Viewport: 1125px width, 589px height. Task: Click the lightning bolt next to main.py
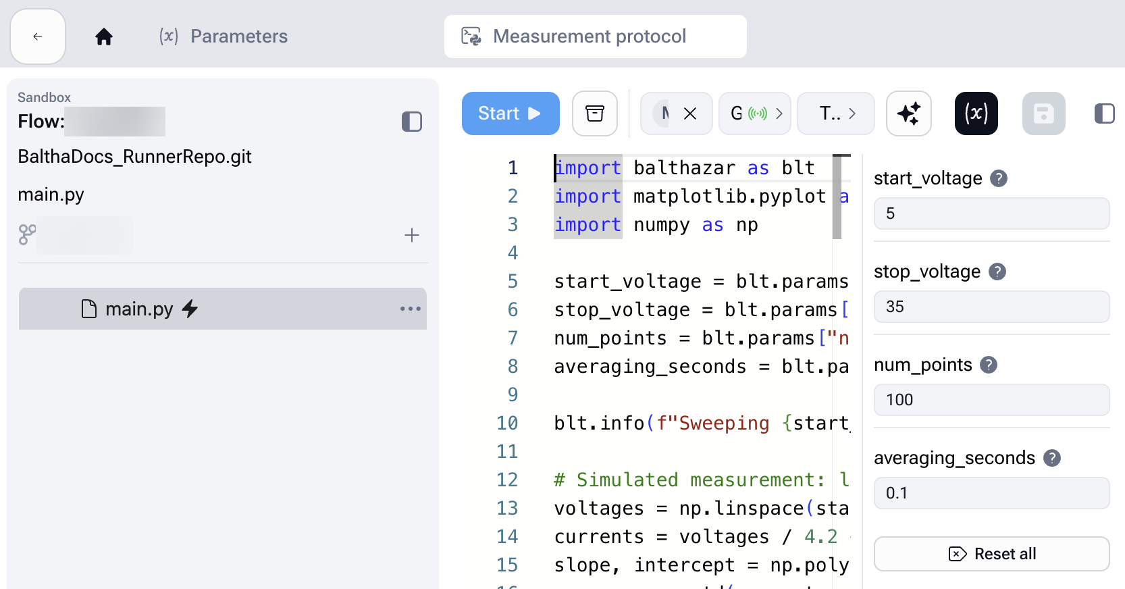coord(190,309)
